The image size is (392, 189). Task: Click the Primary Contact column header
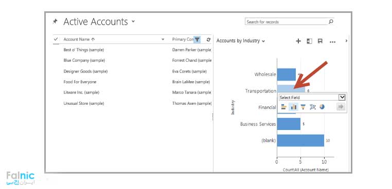(x=183, y=39)
